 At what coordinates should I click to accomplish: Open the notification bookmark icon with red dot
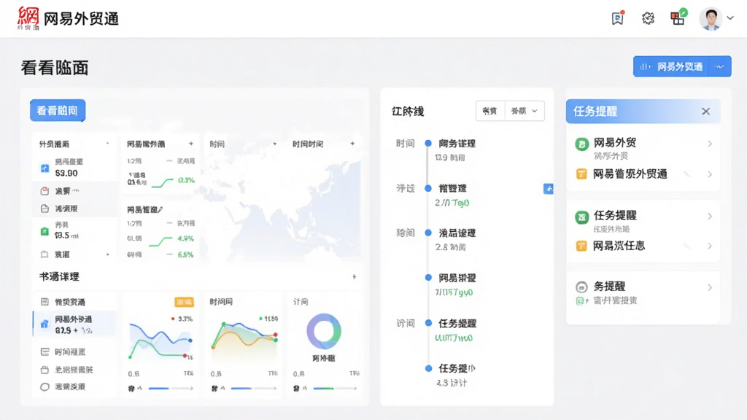(x=618, y=18)
